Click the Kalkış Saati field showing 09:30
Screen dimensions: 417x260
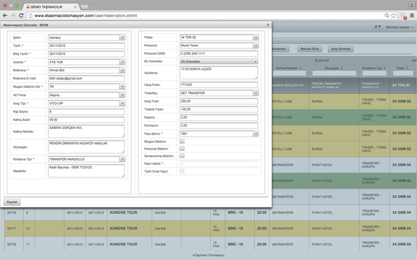pyautogui.click(x=86, y=120)
